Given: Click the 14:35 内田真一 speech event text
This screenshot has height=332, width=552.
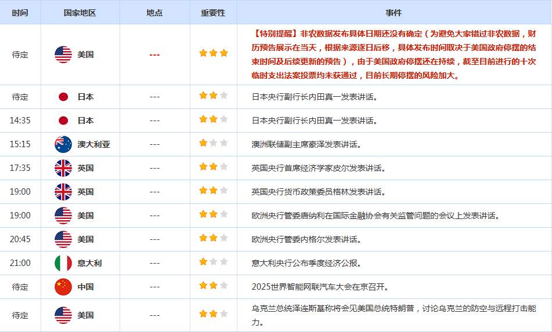Looking at the screenshot, I should (315, 121).
